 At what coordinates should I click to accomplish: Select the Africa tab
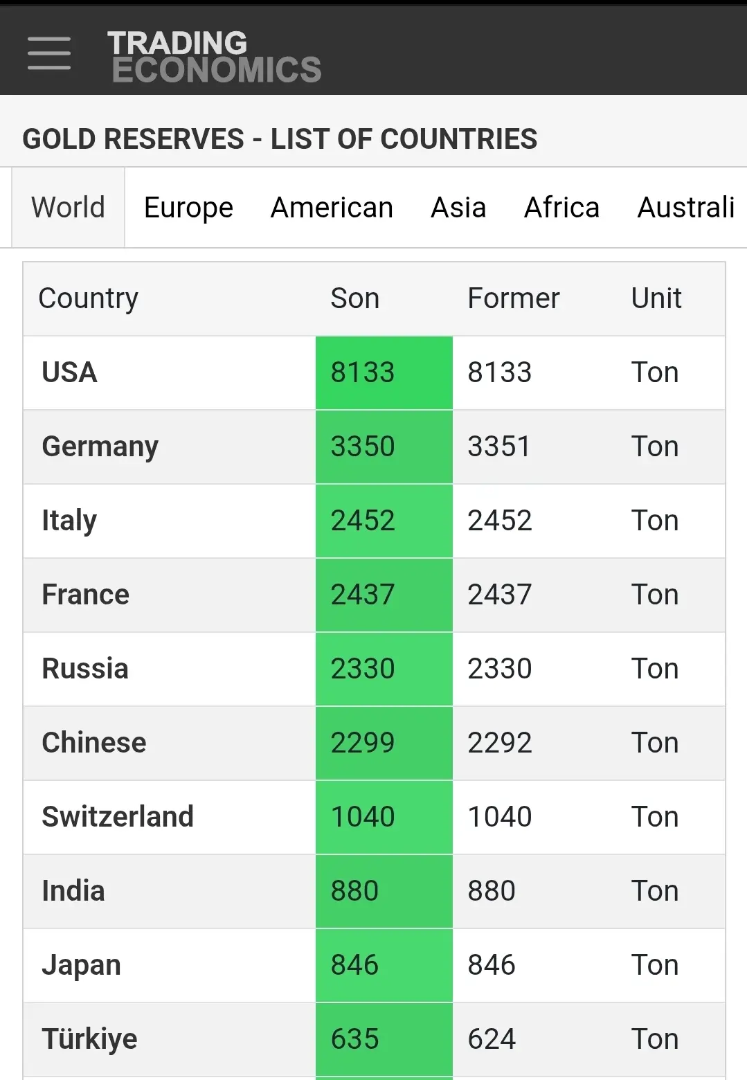coord(561,207)
